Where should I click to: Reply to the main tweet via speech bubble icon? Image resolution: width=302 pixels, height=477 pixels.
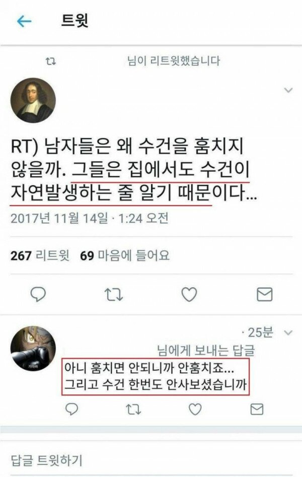(38, 294)
